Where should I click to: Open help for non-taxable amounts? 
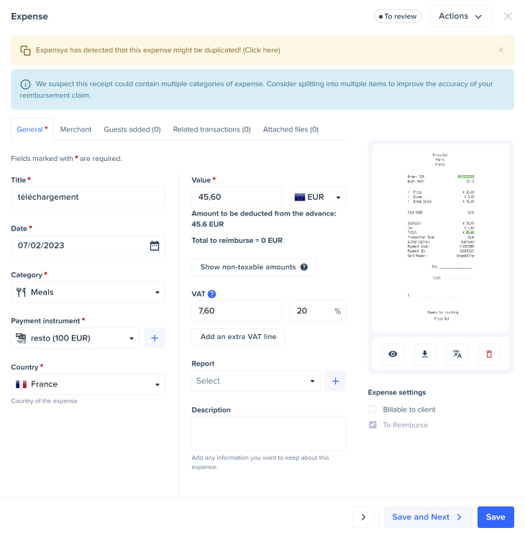pyautogui.click(x=303, y=267)
